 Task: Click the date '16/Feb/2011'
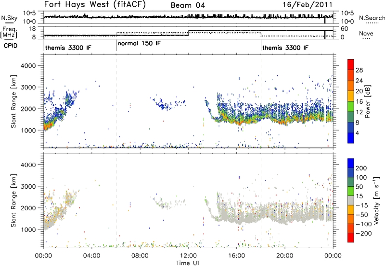coord(308,5)
